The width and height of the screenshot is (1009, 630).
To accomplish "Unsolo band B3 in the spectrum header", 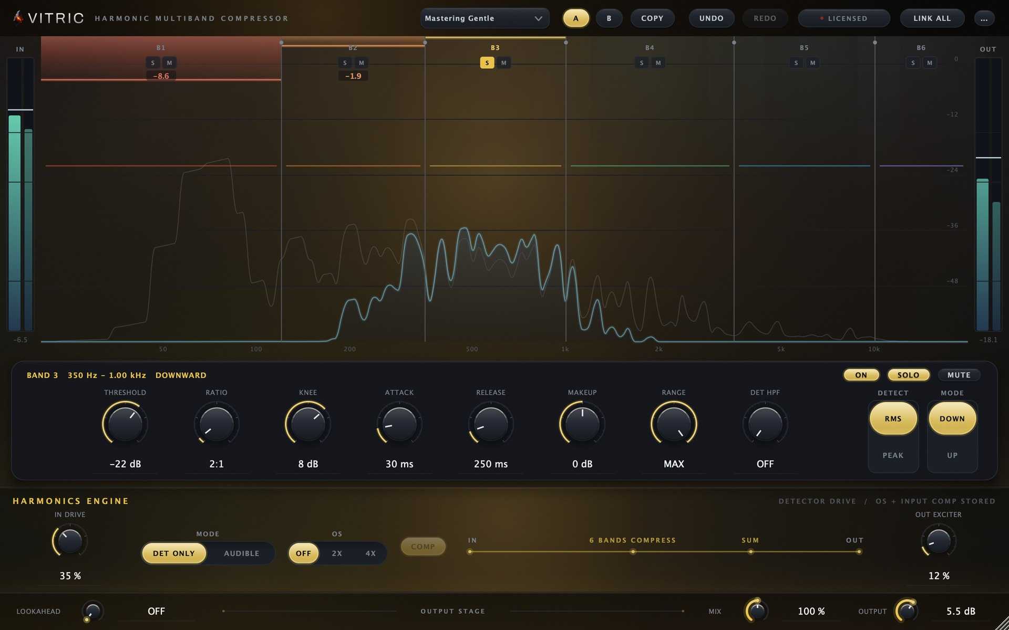I will [x=487, y=63].
